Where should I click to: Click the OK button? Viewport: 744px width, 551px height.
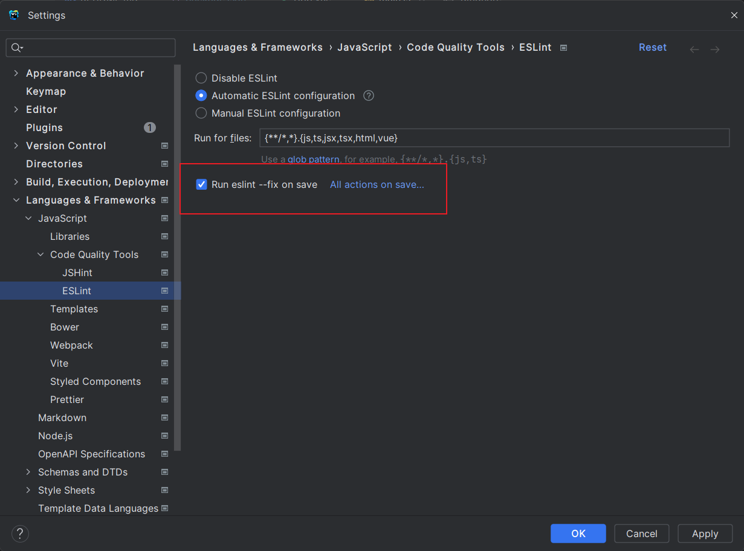578,533
